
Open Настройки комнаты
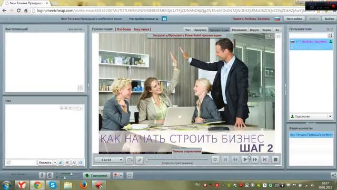pos(144,19)
